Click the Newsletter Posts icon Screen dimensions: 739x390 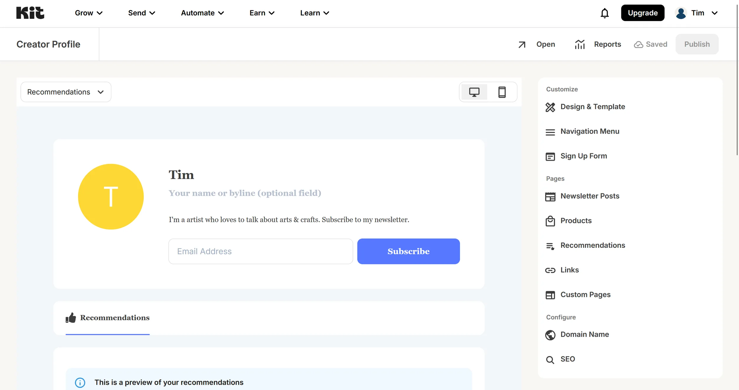pyautogui.click(x=550, y=196)
